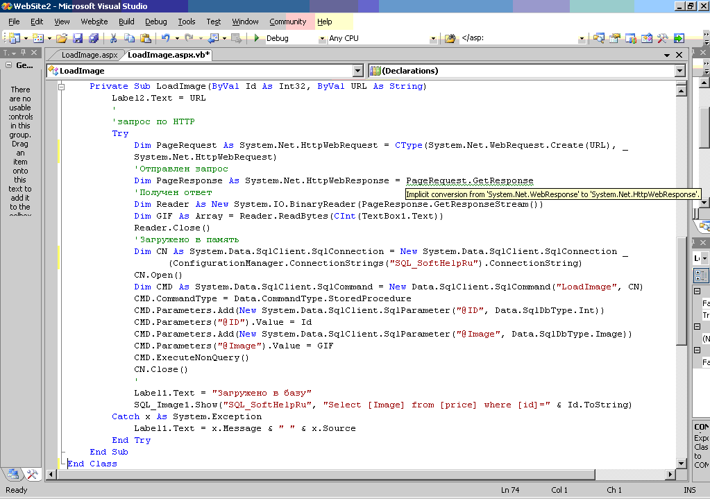Click the Find in Files binoculars icon

(x=450, y=38)
